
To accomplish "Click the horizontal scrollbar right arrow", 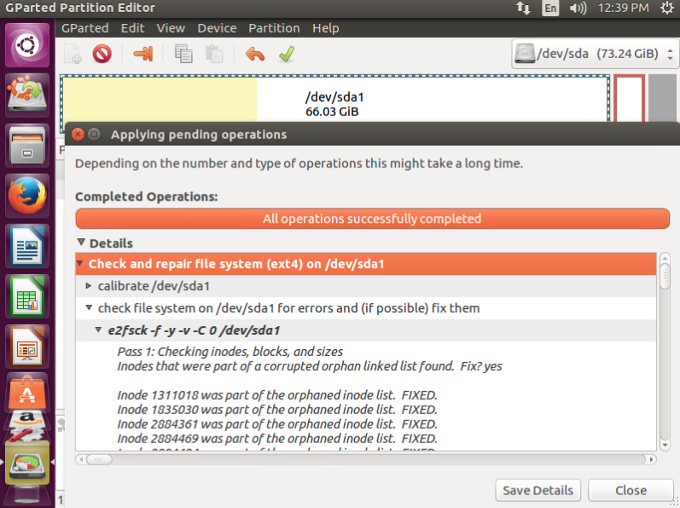I will [651, 459].
